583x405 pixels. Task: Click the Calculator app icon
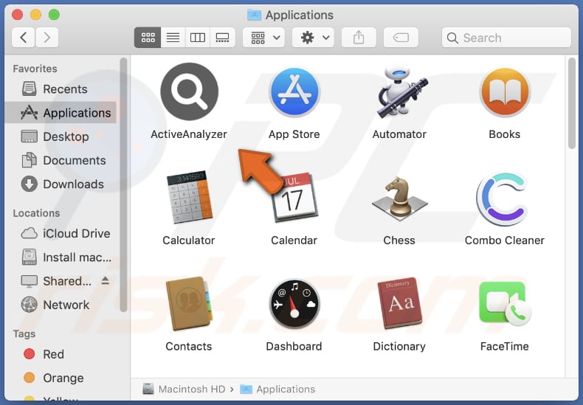pyautogui.click(x=189, y=197)
